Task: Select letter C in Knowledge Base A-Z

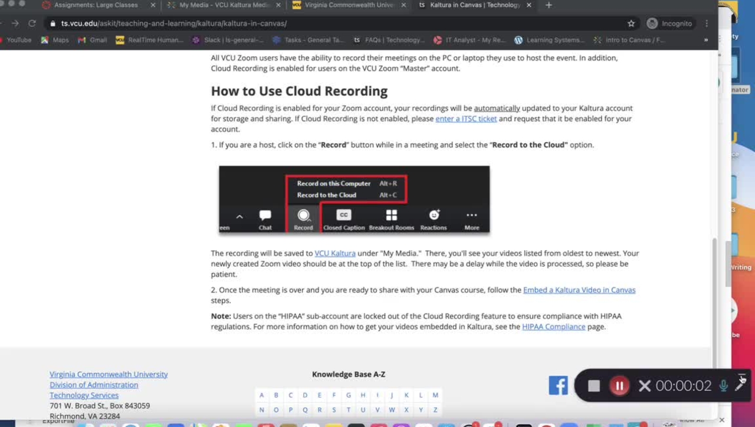Action: pos(290,395)
